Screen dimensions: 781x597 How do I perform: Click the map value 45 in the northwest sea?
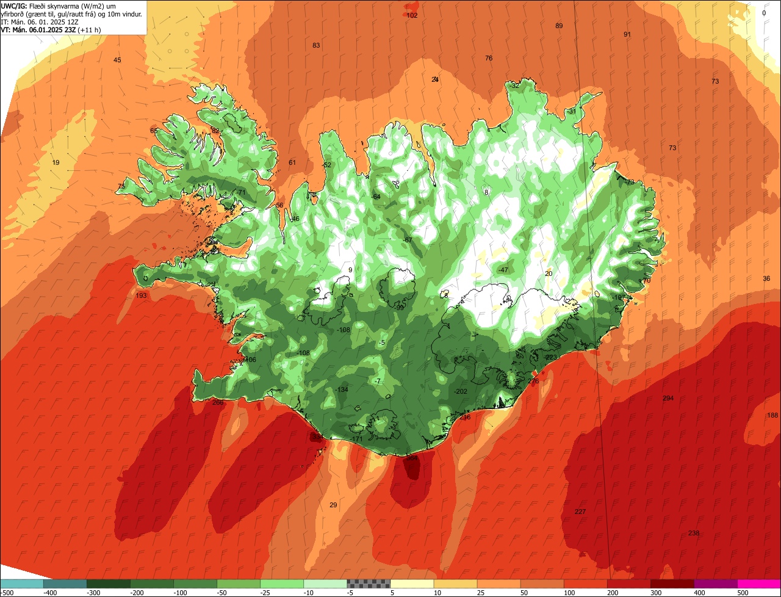pos(117,60)
